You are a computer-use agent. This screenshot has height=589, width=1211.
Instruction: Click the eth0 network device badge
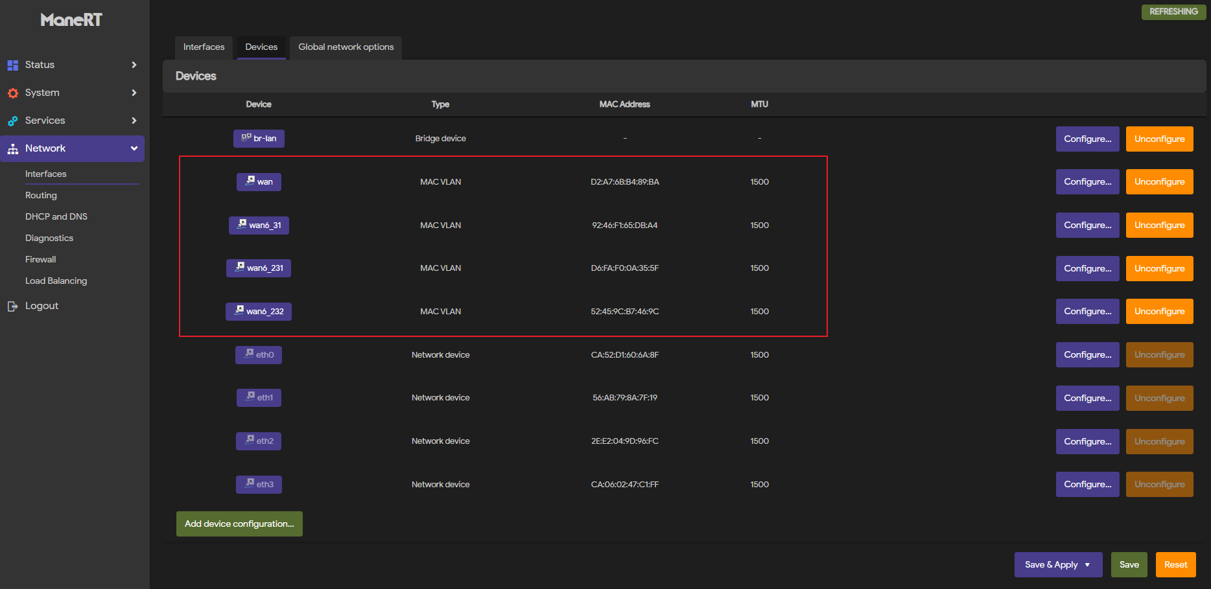click(x=259, y=354)
